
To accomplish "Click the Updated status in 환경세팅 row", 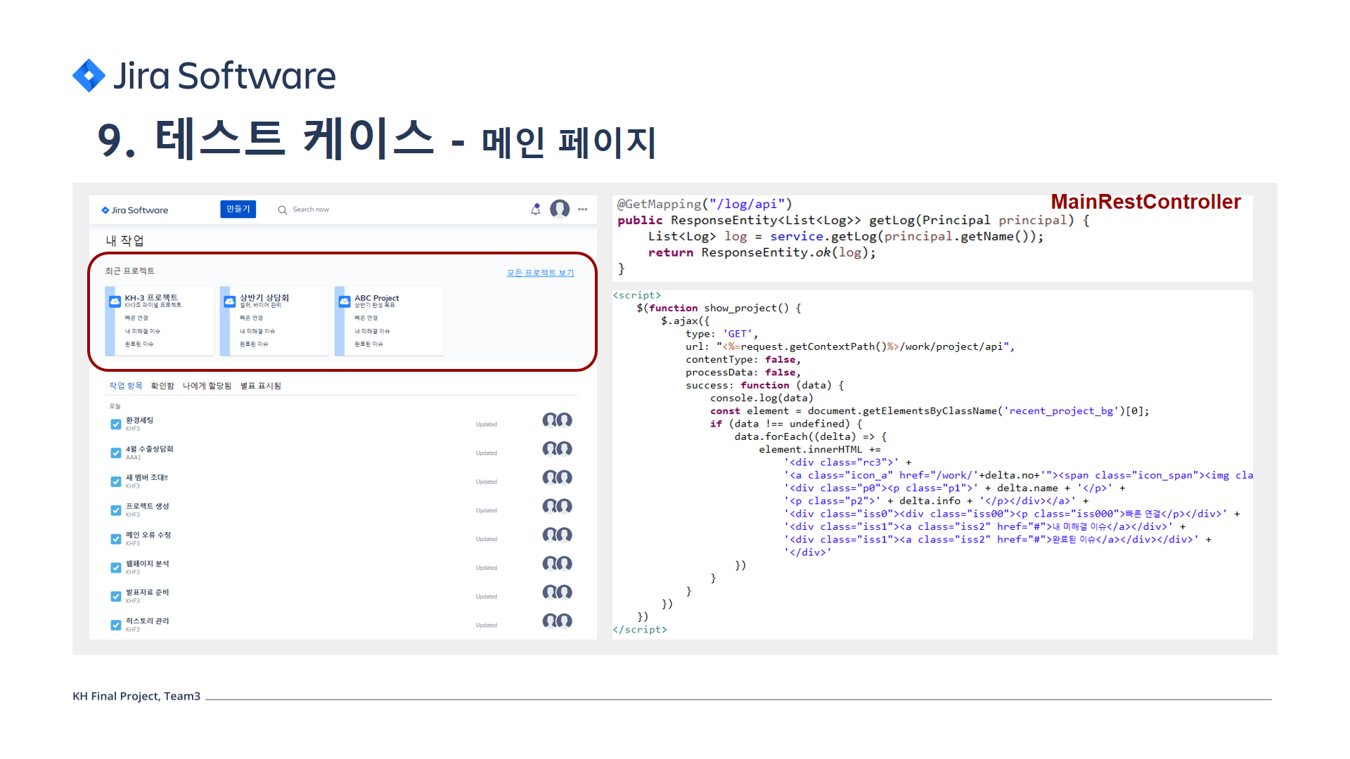I will 487,424.
